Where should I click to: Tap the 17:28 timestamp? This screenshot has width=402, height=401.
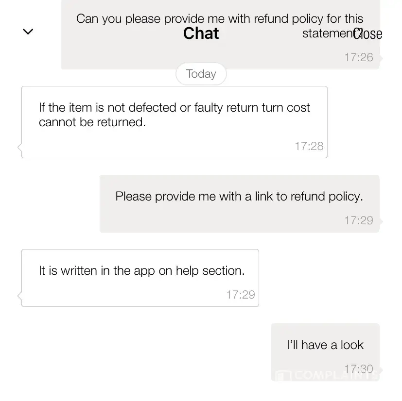(x=309, y=146)
